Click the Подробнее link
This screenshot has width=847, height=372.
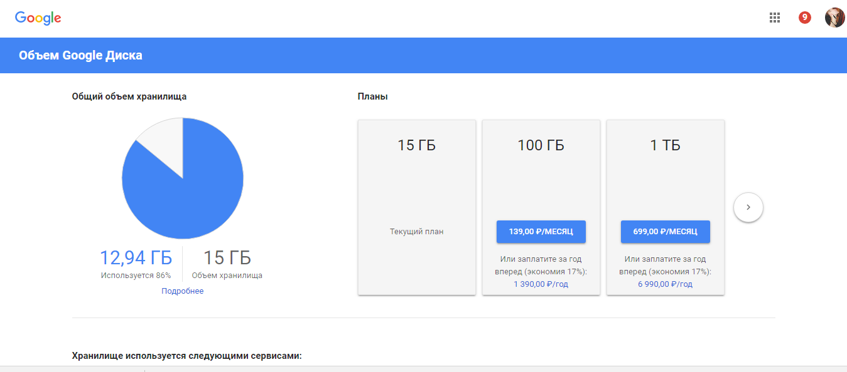click(182, 291)
